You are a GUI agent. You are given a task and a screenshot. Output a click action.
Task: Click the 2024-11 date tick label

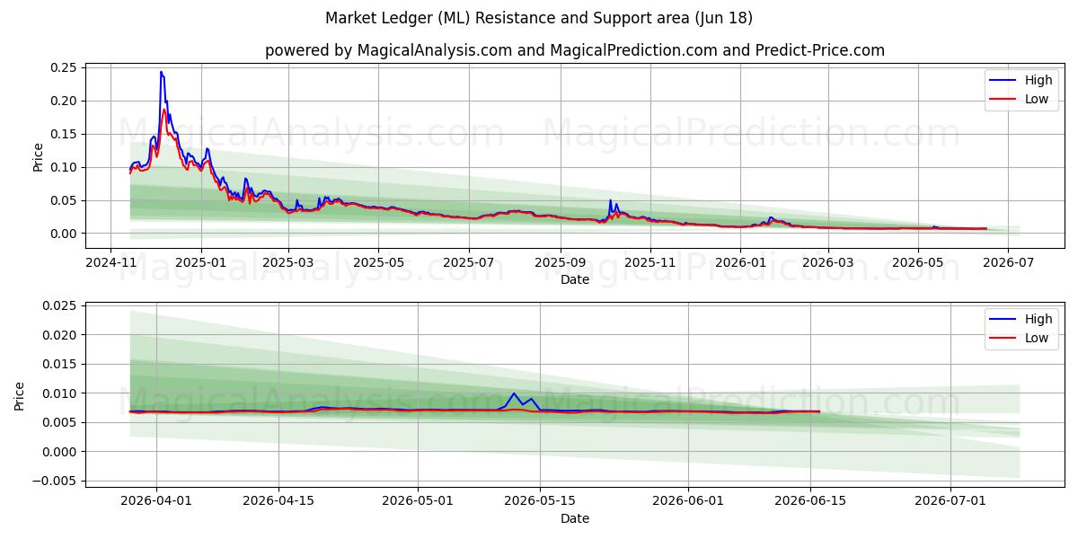point(110,262)
